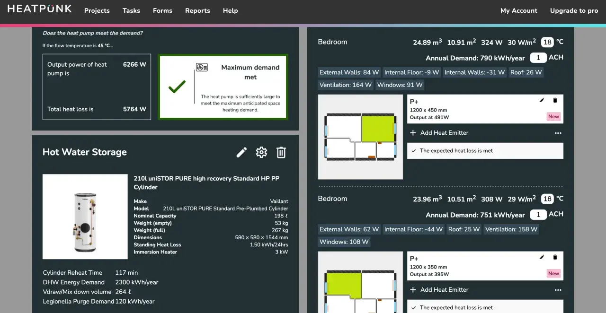
Task: Click the Internal Walls: -31 W tag
Action: (x=474, y=72)
